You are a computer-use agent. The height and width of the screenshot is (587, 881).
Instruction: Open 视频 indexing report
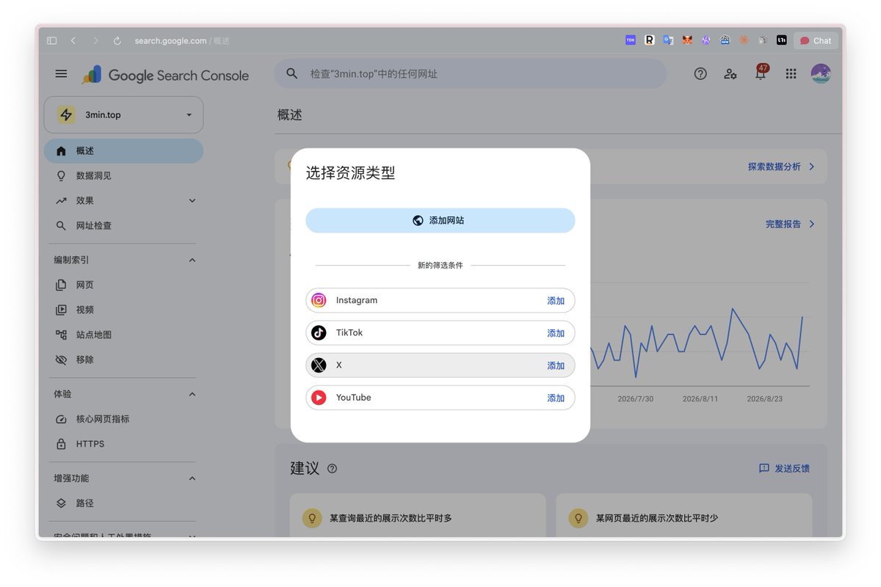tap(123, 310)
